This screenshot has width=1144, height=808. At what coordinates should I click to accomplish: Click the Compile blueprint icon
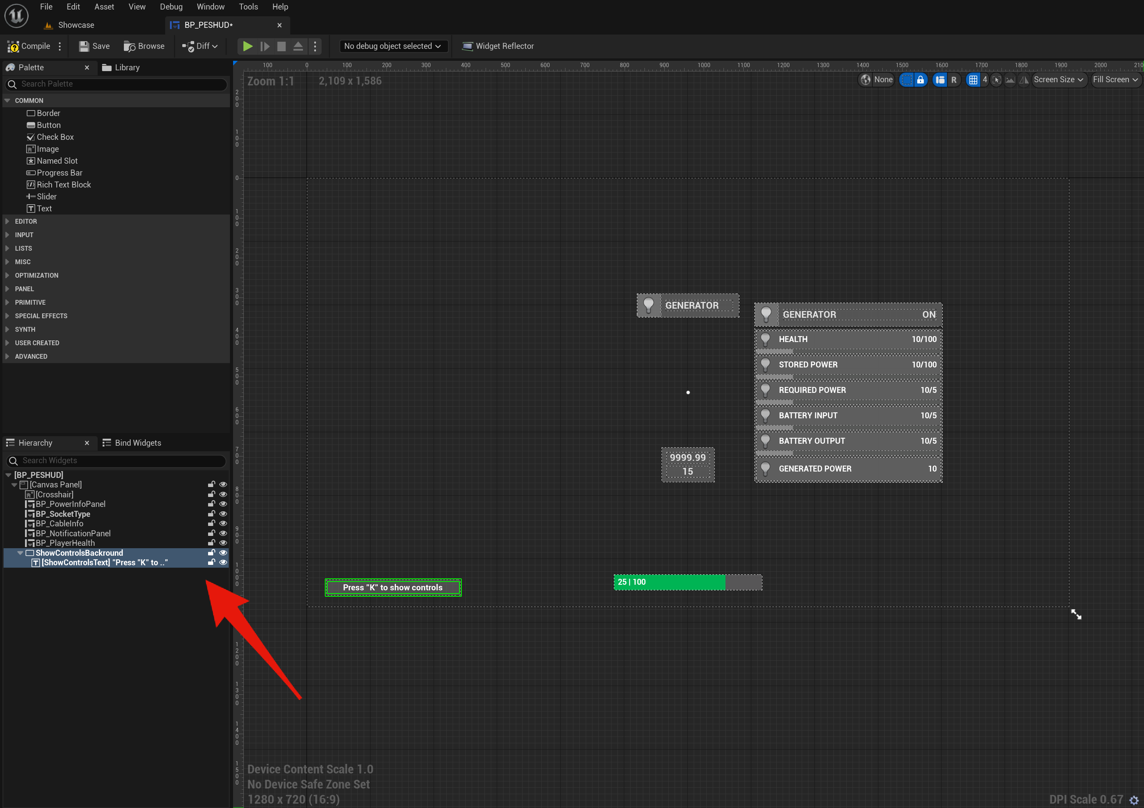13,46
